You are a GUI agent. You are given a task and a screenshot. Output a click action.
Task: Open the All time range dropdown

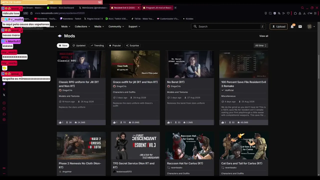point(261,45)
